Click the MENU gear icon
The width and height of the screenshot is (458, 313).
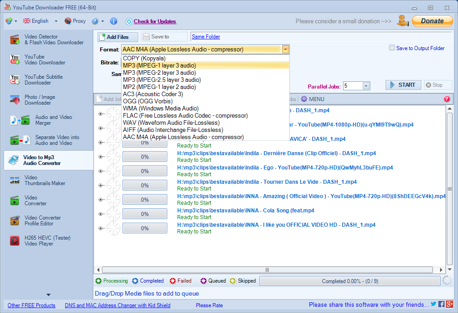[304, 99]
